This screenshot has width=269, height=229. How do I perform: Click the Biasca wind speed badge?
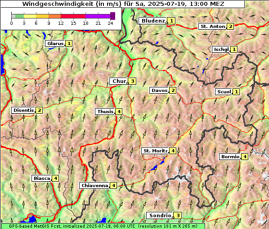pyautogui.click(x=55, y=178)
